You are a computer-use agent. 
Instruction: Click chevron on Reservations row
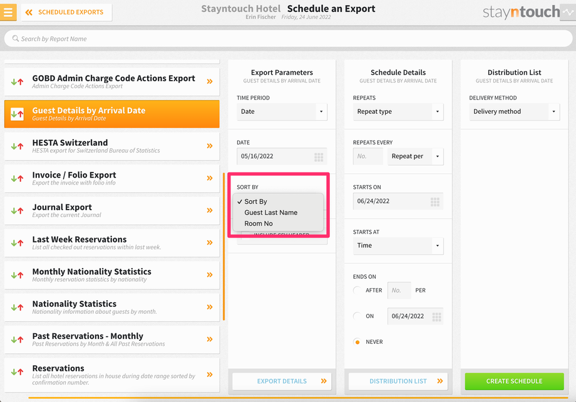pyautogui.click(x=210, y=374)
